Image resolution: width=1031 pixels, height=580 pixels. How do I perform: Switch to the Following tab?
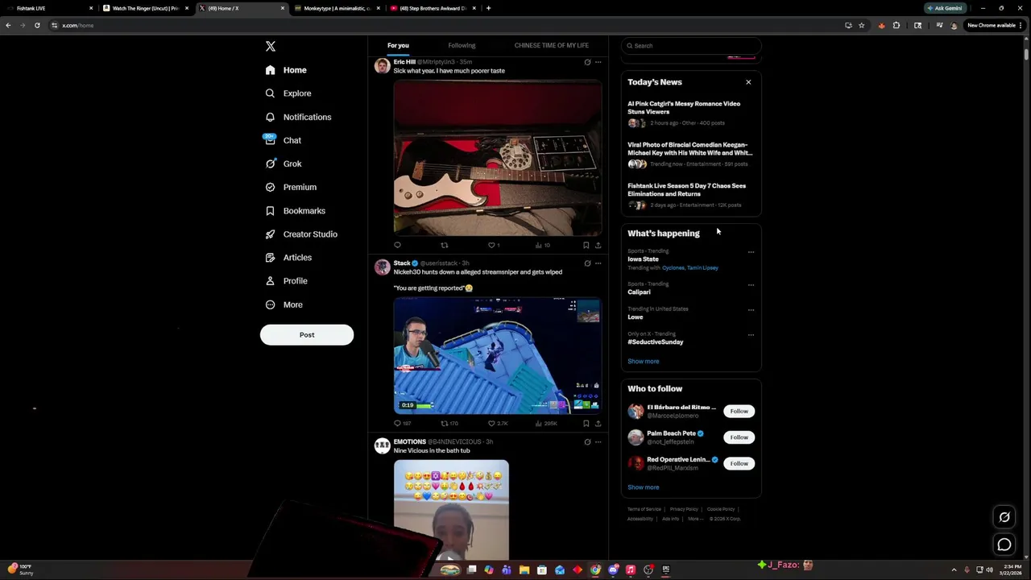pos(462,46)
